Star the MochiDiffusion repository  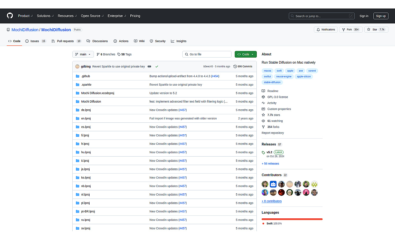[376, 30]
